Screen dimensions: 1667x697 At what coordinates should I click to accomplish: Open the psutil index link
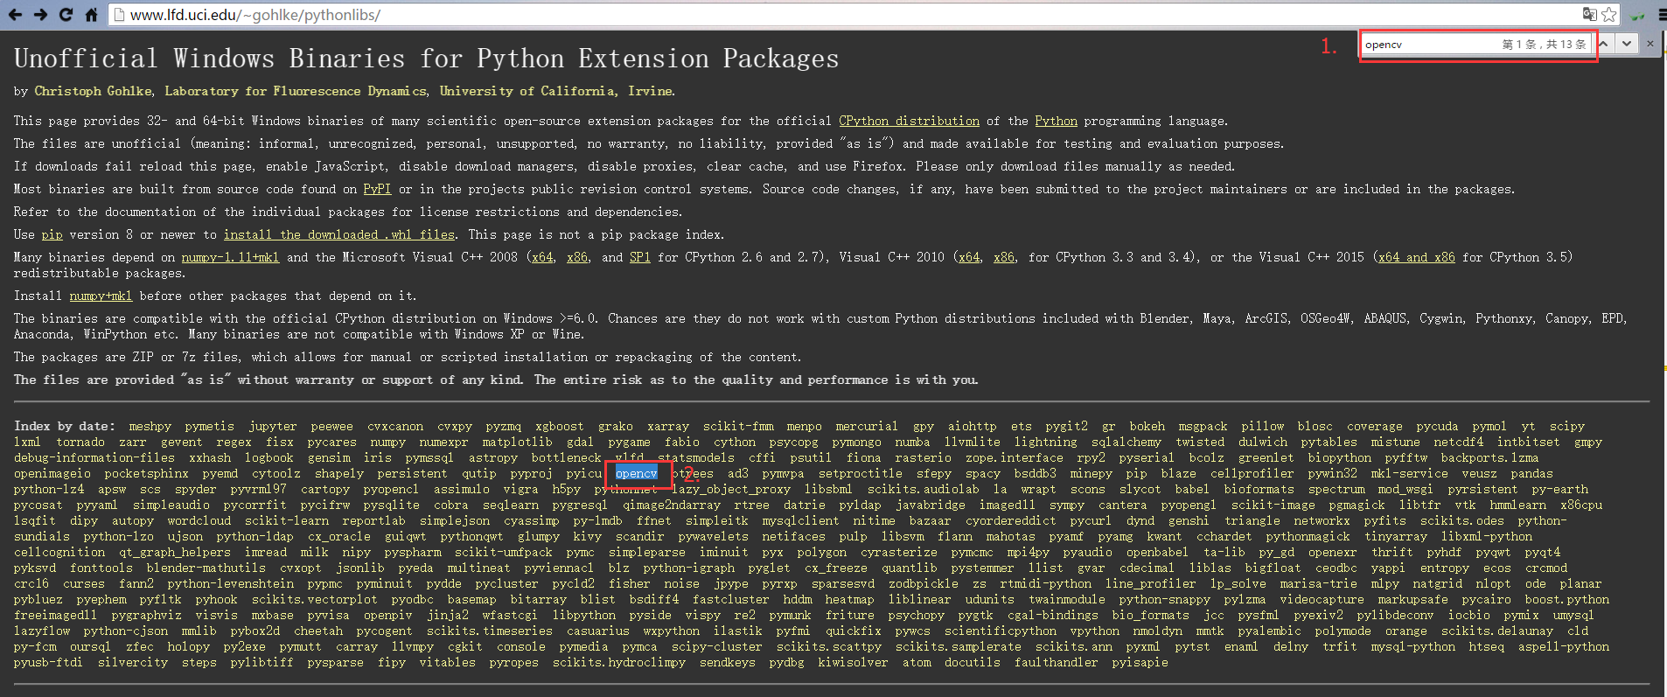[811, 457]
